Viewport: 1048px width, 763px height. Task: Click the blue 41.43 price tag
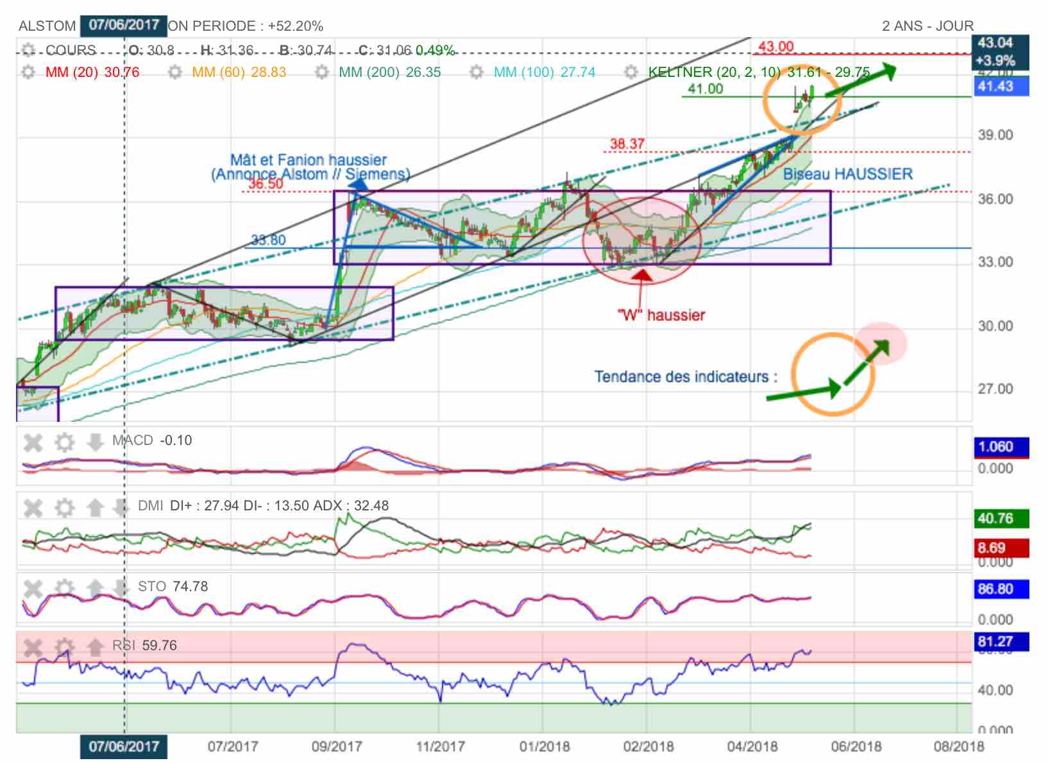tap(1001, 86)
